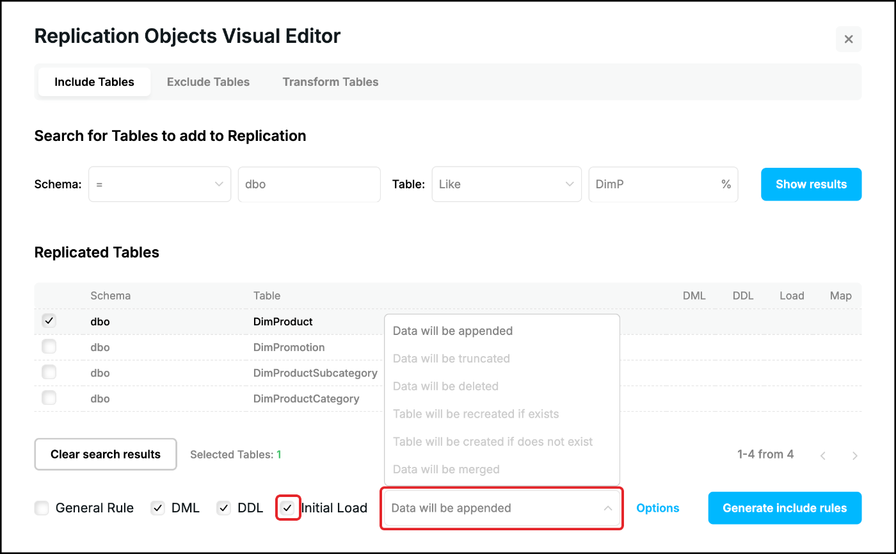Switch to Include Tables tab

click(94, 82)
